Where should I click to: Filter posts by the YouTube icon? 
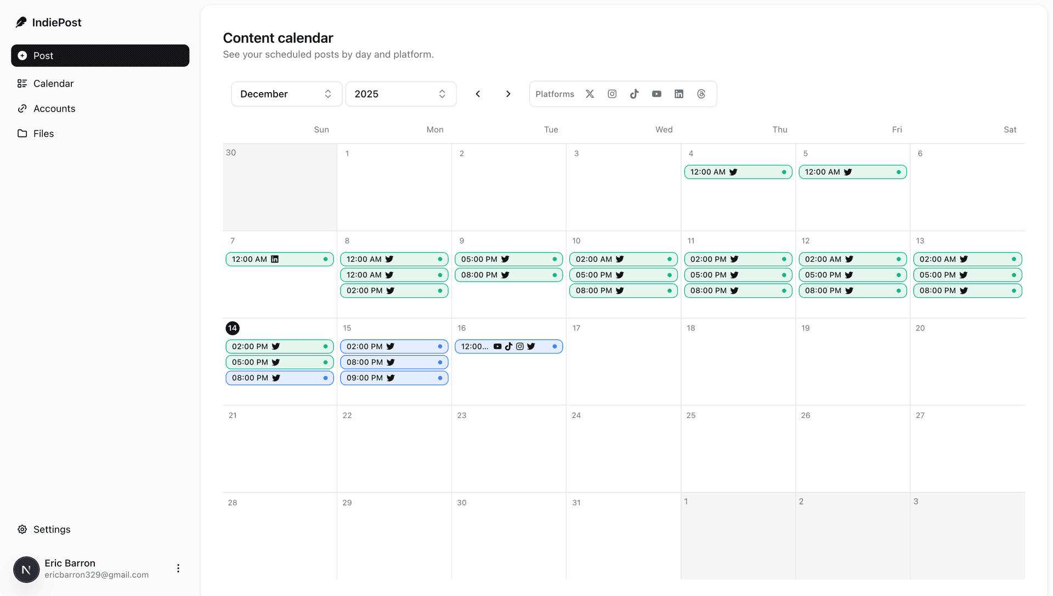click(656, 94)
